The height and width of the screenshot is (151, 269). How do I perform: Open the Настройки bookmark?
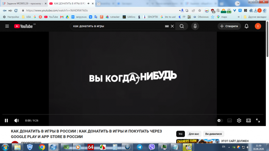tap(11, 17)
